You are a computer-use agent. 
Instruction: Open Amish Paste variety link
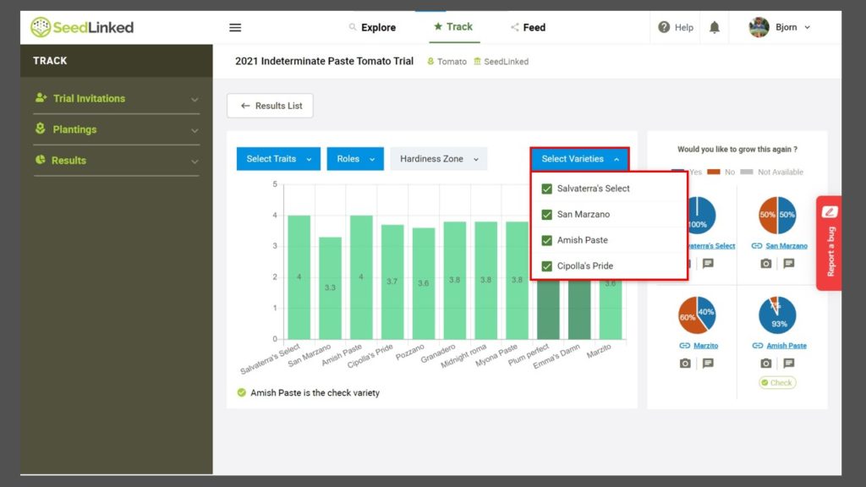tap(786, 346)
